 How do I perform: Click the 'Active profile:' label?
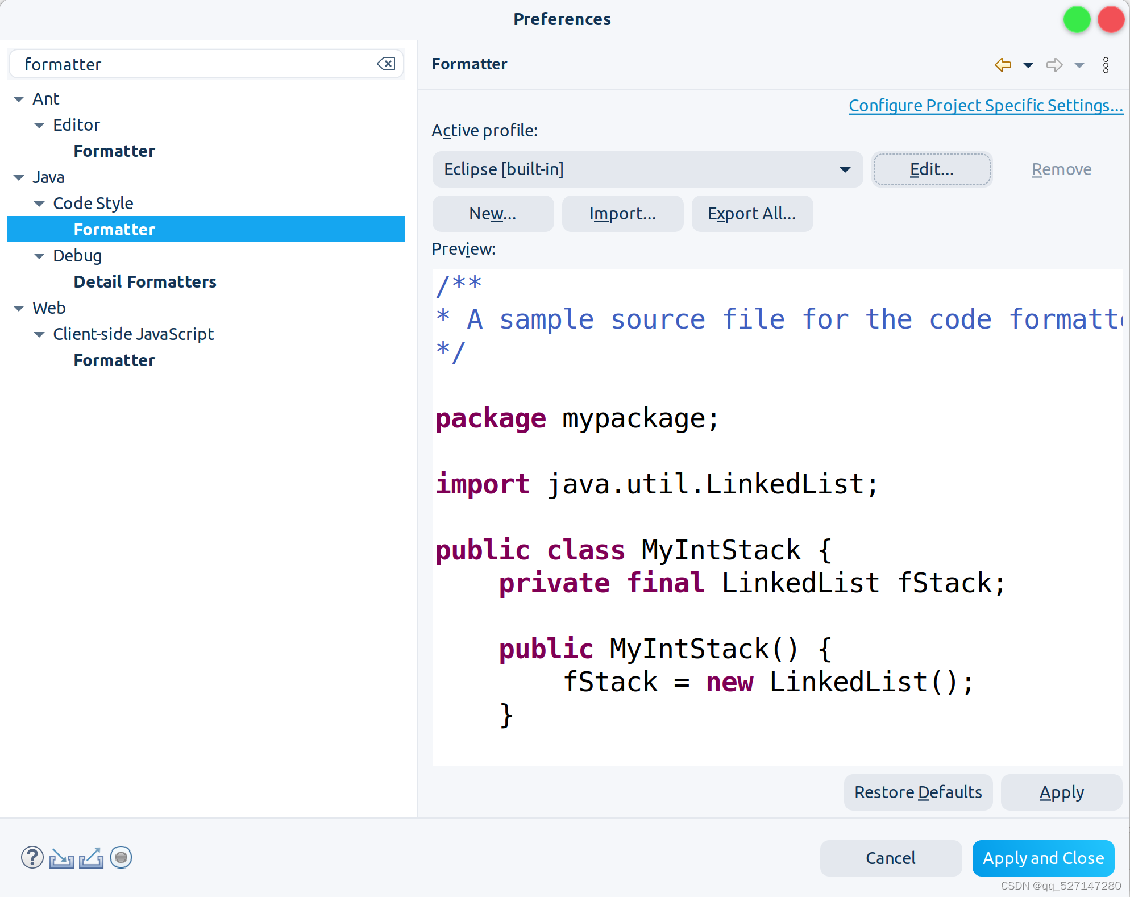pos(484,131)
